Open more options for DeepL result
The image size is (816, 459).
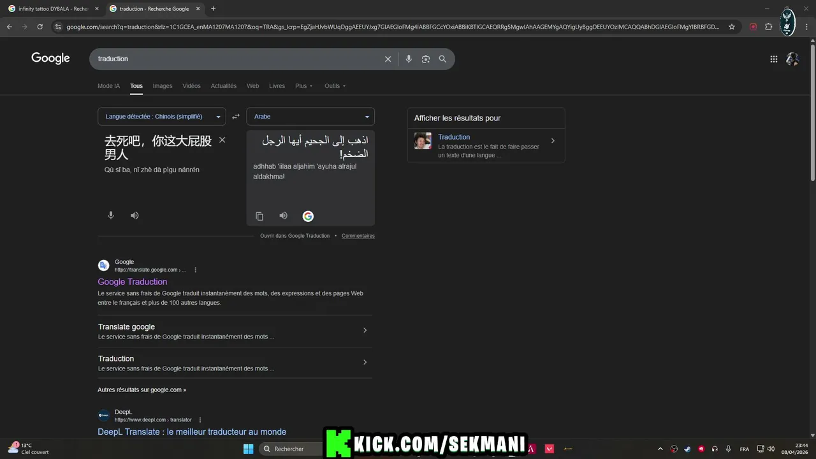point(200,420)
